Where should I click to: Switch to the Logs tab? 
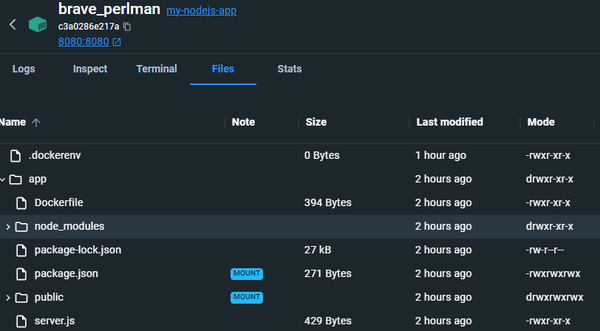[x=24, y=69]
